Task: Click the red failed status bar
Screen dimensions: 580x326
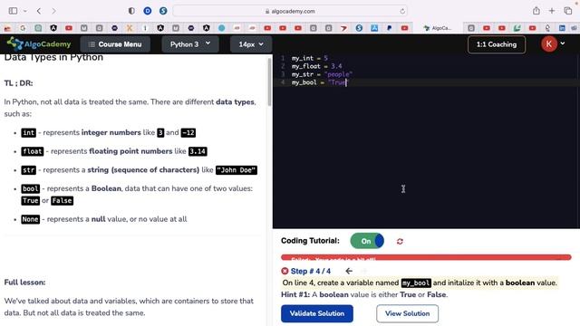Action: (x=426, y=257)
